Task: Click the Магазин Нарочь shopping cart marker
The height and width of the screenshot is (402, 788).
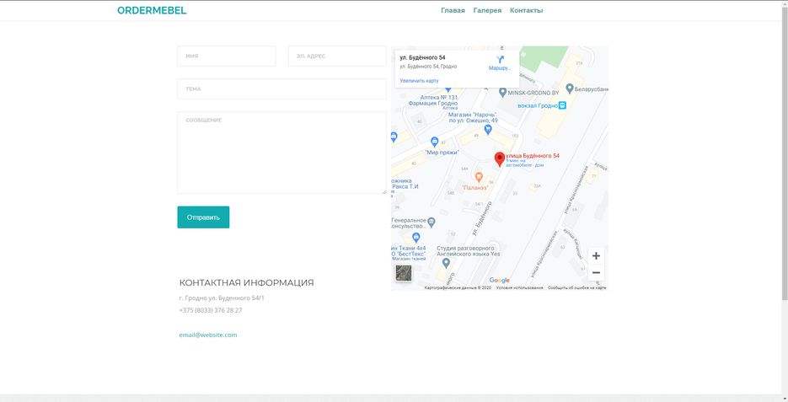Action: coord(487,130)
